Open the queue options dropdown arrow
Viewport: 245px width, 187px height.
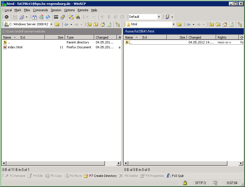point(27,17)
